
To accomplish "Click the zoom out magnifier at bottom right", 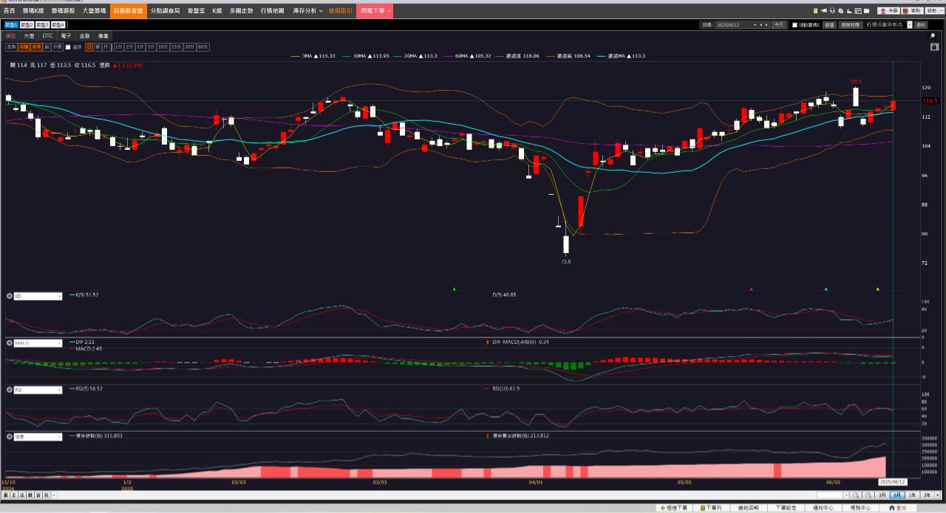I will (x=855, y=495).
